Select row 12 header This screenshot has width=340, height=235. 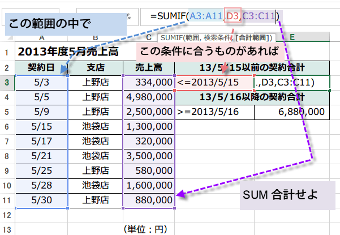7,215
